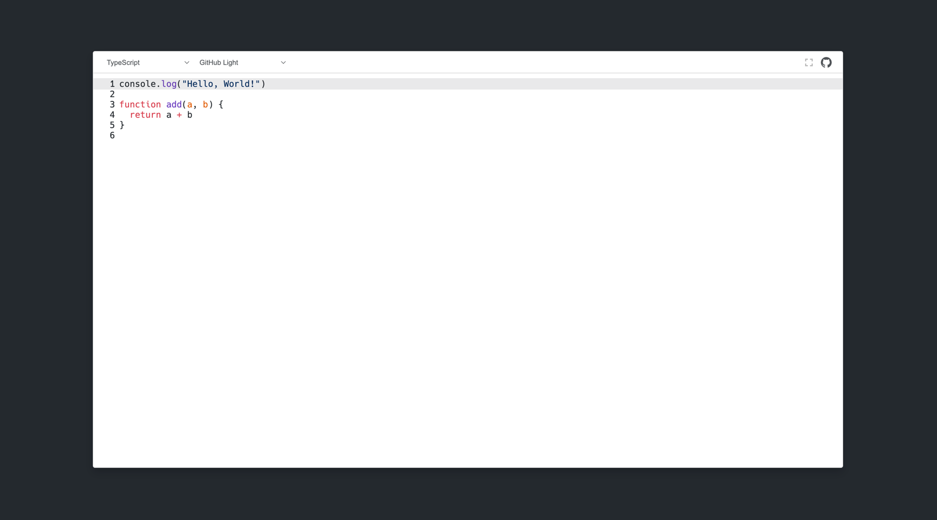Click line number 5 in gutter

[112, 125]
